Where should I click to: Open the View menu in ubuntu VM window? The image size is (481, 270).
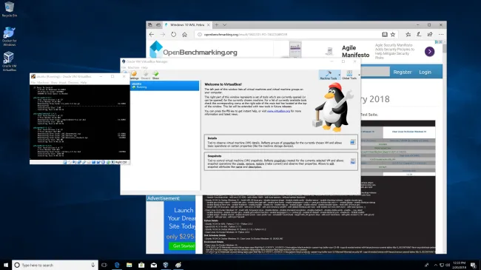[x=54, y=83]
